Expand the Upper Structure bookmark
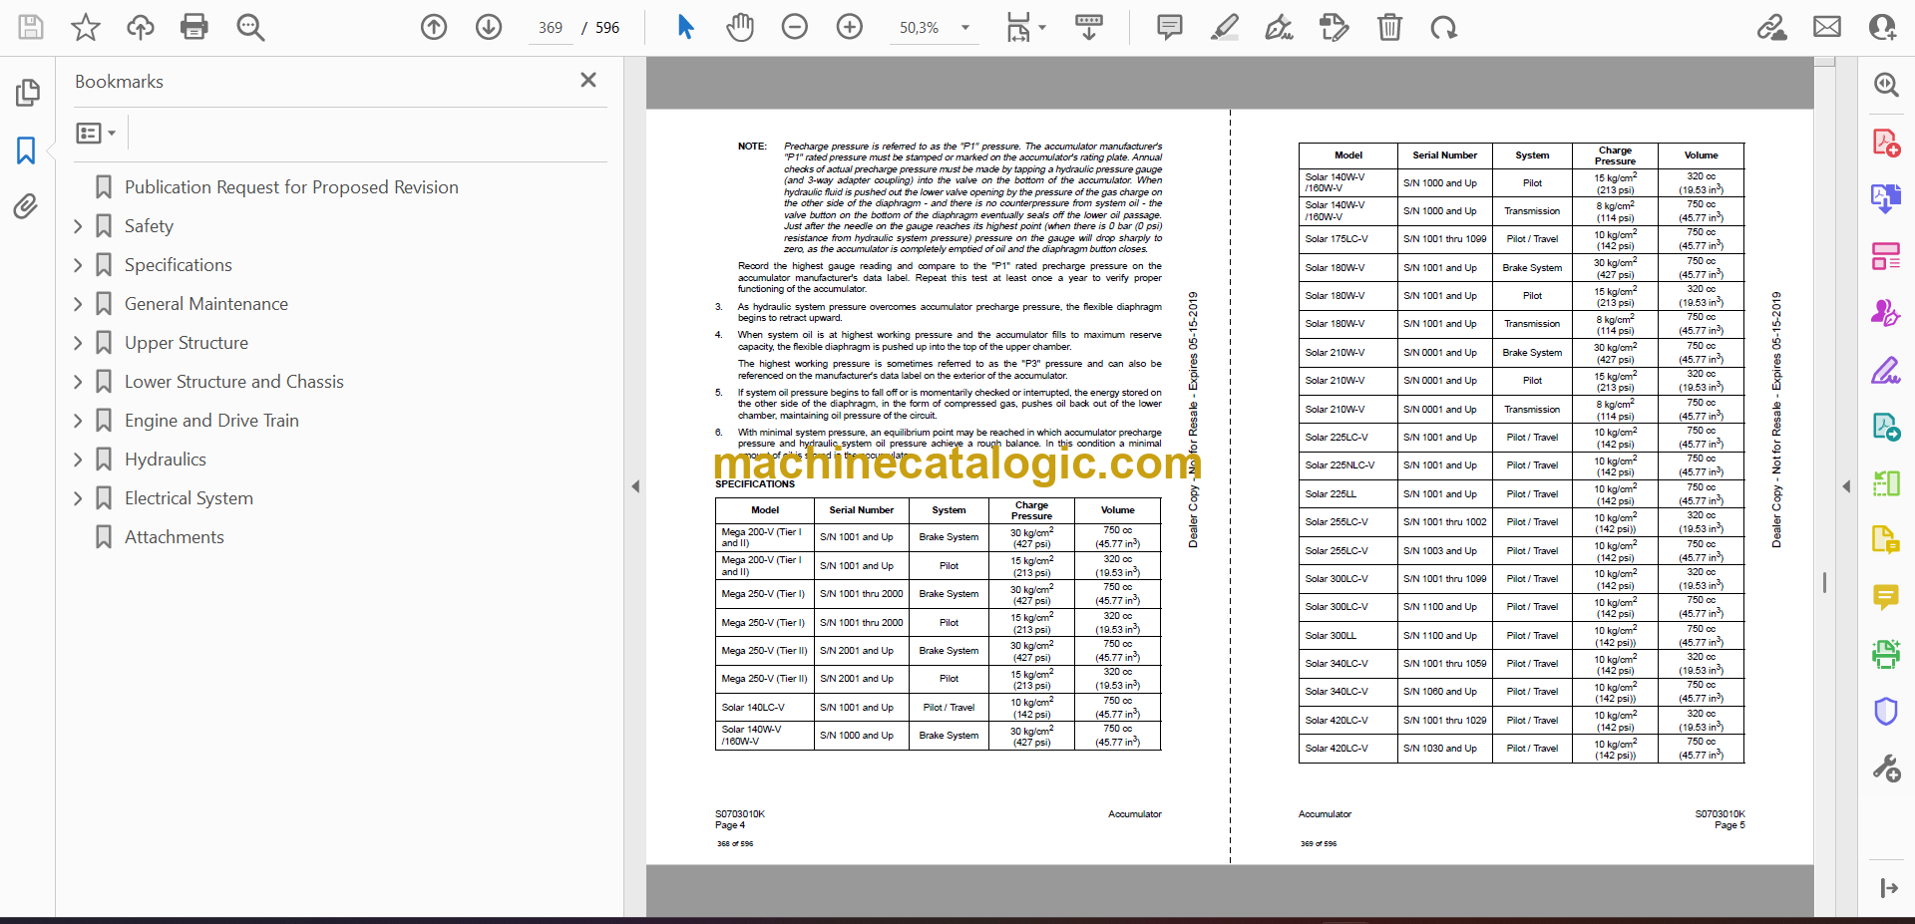The width and height of the screenshot is (1915, 924). (x=78, y=343)
